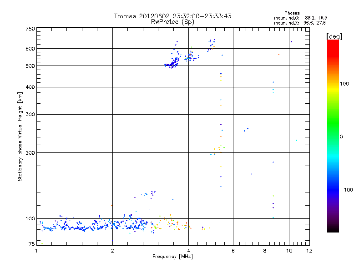
Task: Click the black bottom of the colorbar
Action: coord(333,229)
